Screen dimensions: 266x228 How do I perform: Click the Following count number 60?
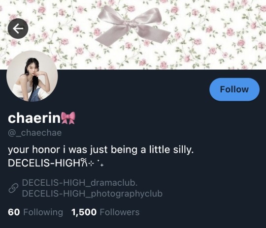pyautogui.click(x=14, y=212)
